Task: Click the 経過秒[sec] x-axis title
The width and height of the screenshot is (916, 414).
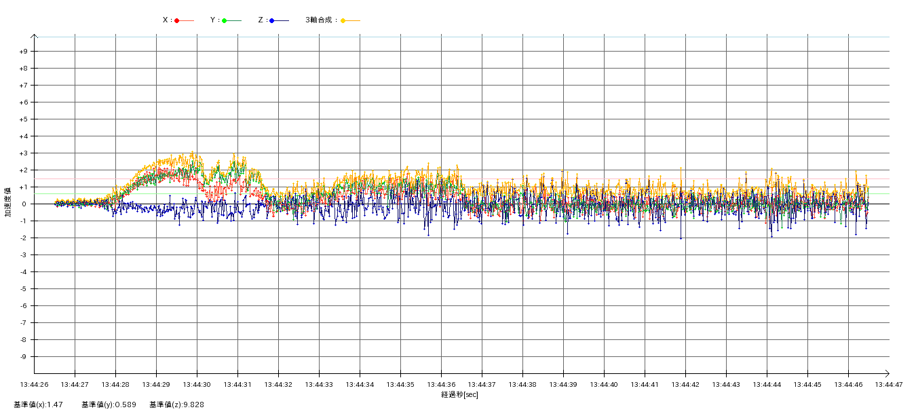Action: 459,395
